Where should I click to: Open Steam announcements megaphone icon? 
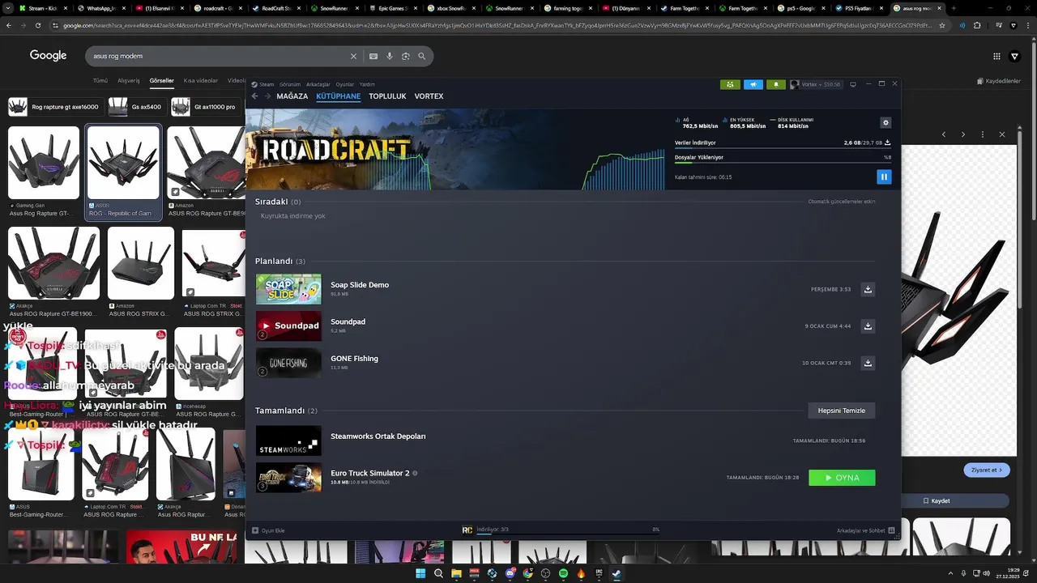753,84
